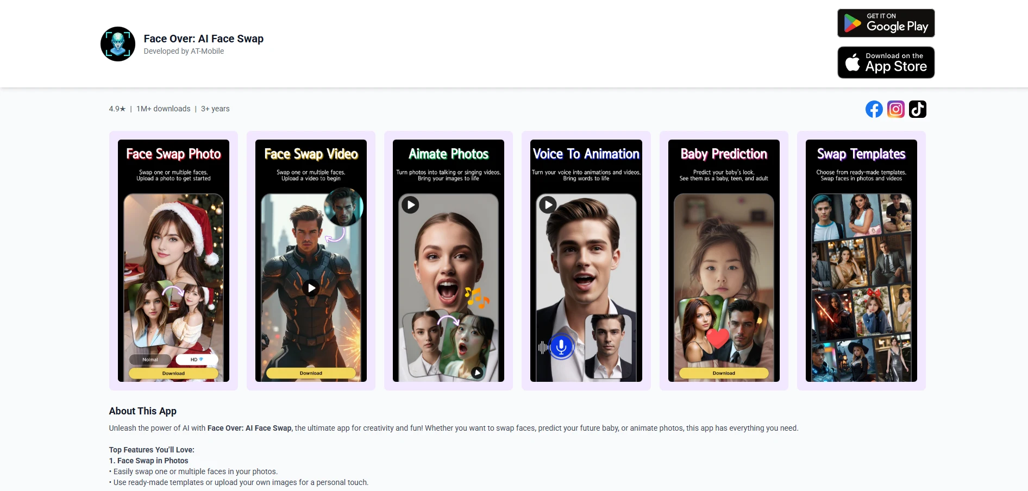Click the Face Over app logo

pos(118,44)
